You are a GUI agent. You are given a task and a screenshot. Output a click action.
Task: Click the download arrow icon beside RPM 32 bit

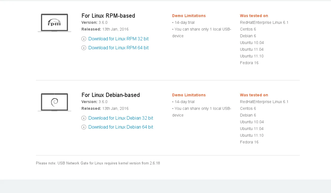84,39
